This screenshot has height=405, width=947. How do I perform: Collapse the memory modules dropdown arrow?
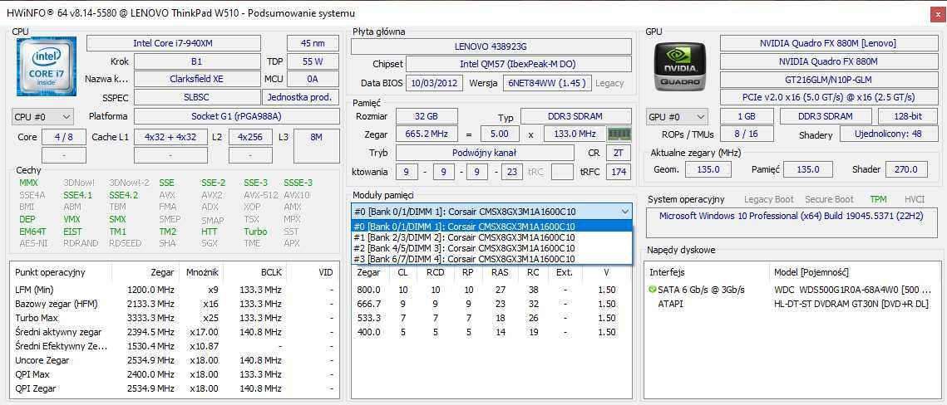pos(624,212)
